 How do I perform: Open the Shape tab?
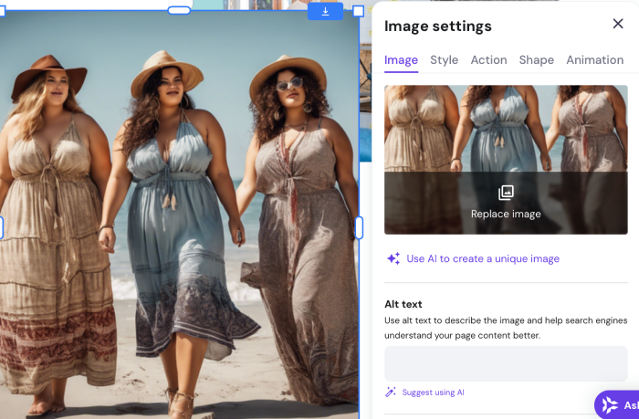(x=537, y=60)
